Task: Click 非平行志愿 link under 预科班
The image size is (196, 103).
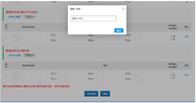Action: 14,55
